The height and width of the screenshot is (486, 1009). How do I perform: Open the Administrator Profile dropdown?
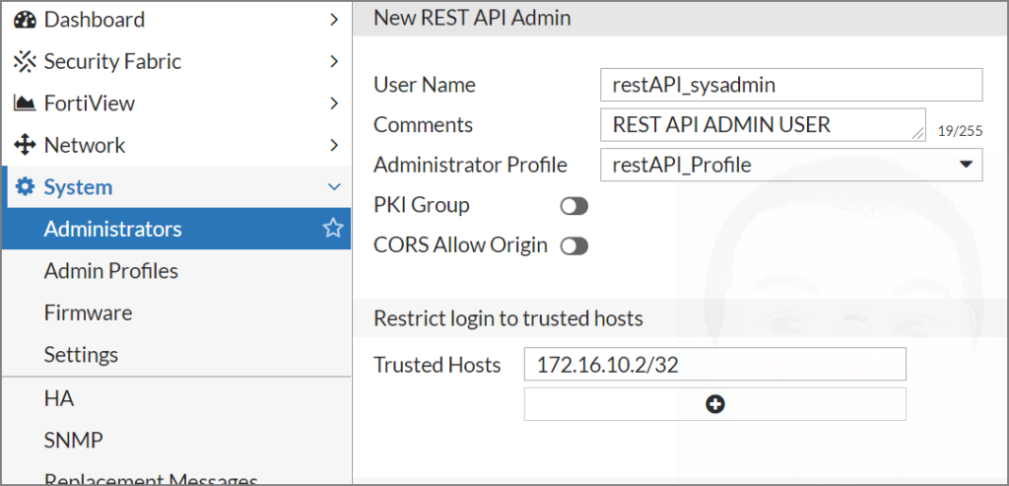coord(791,165)
